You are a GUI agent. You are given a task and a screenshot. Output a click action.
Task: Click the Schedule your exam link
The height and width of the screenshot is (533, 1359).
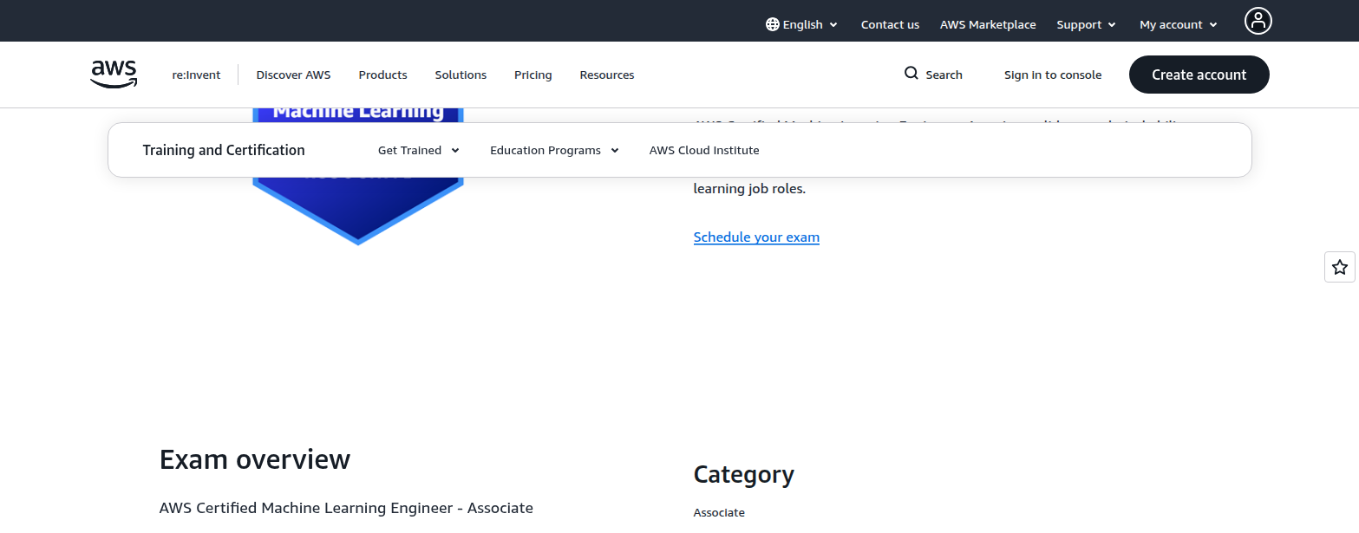tap(756, 237)
